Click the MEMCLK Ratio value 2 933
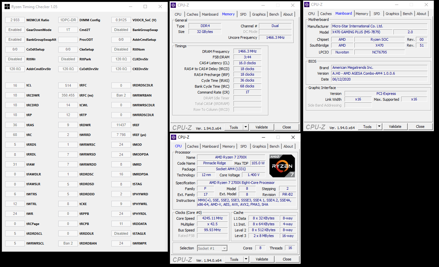This screenshot has width=439, height=267. coord(15,20)
